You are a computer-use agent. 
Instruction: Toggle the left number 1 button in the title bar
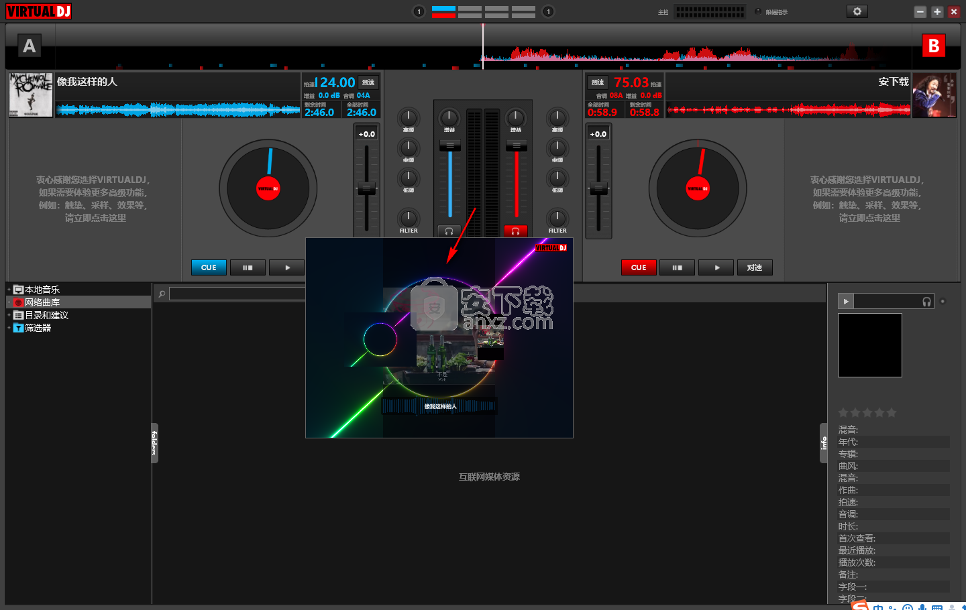click(419, 11)
